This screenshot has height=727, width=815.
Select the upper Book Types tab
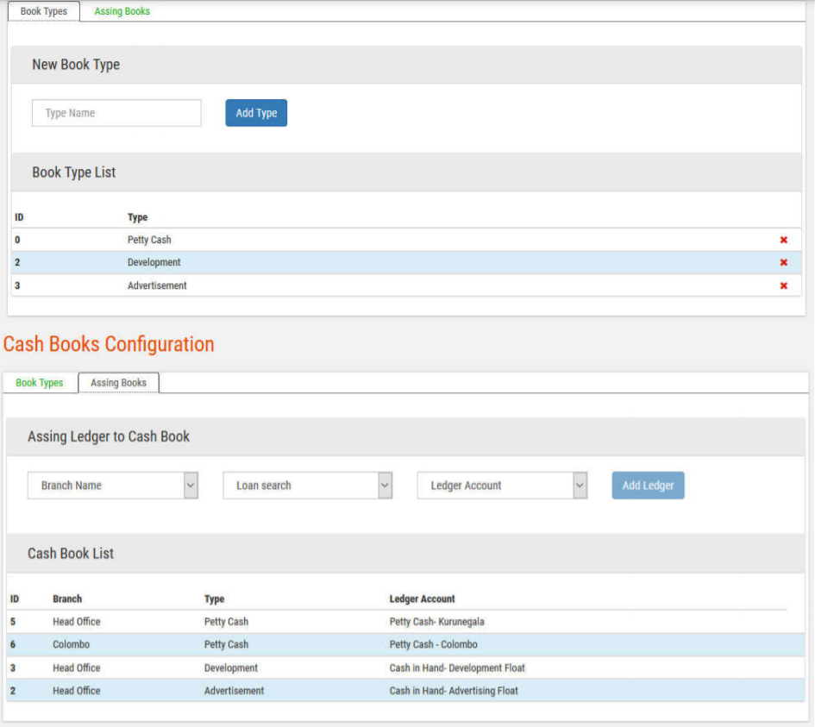(x=43, y=11)
